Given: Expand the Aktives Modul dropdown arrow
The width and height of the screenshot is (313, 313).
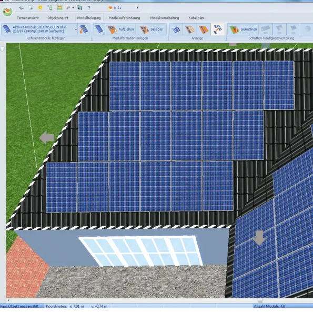Looking at the screenshot, I should click(x=76, y=29).
